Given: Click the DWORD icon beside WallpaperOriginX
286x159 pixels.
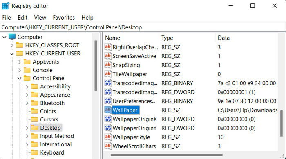Looking at the screenshot, I should point(108,119).
